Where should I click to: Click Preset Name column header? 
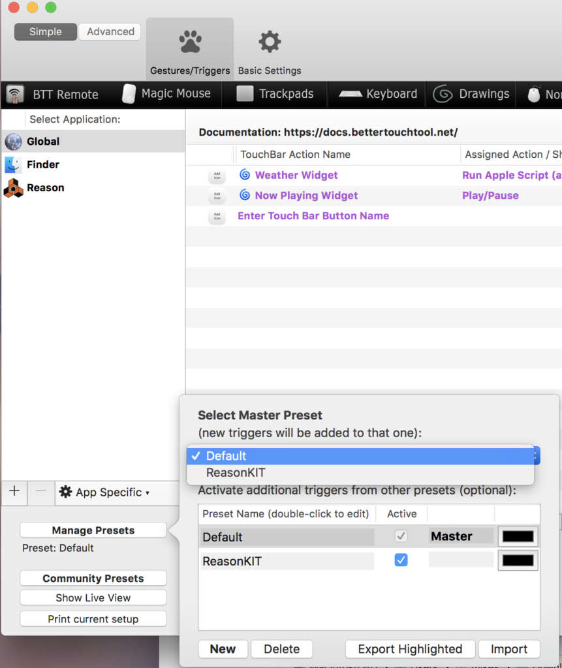pyautogui.click(x=287, y=514)
